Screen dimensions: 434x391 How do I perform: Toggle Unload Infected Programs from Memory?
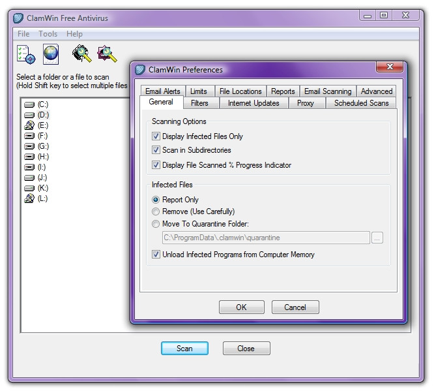(x=156, y=255)
